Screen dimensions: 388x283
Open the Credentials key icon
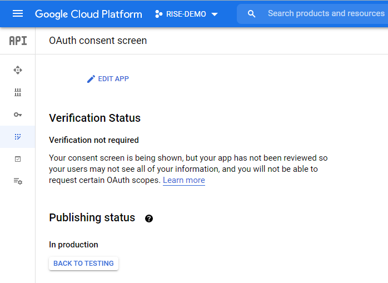point(18,115)
